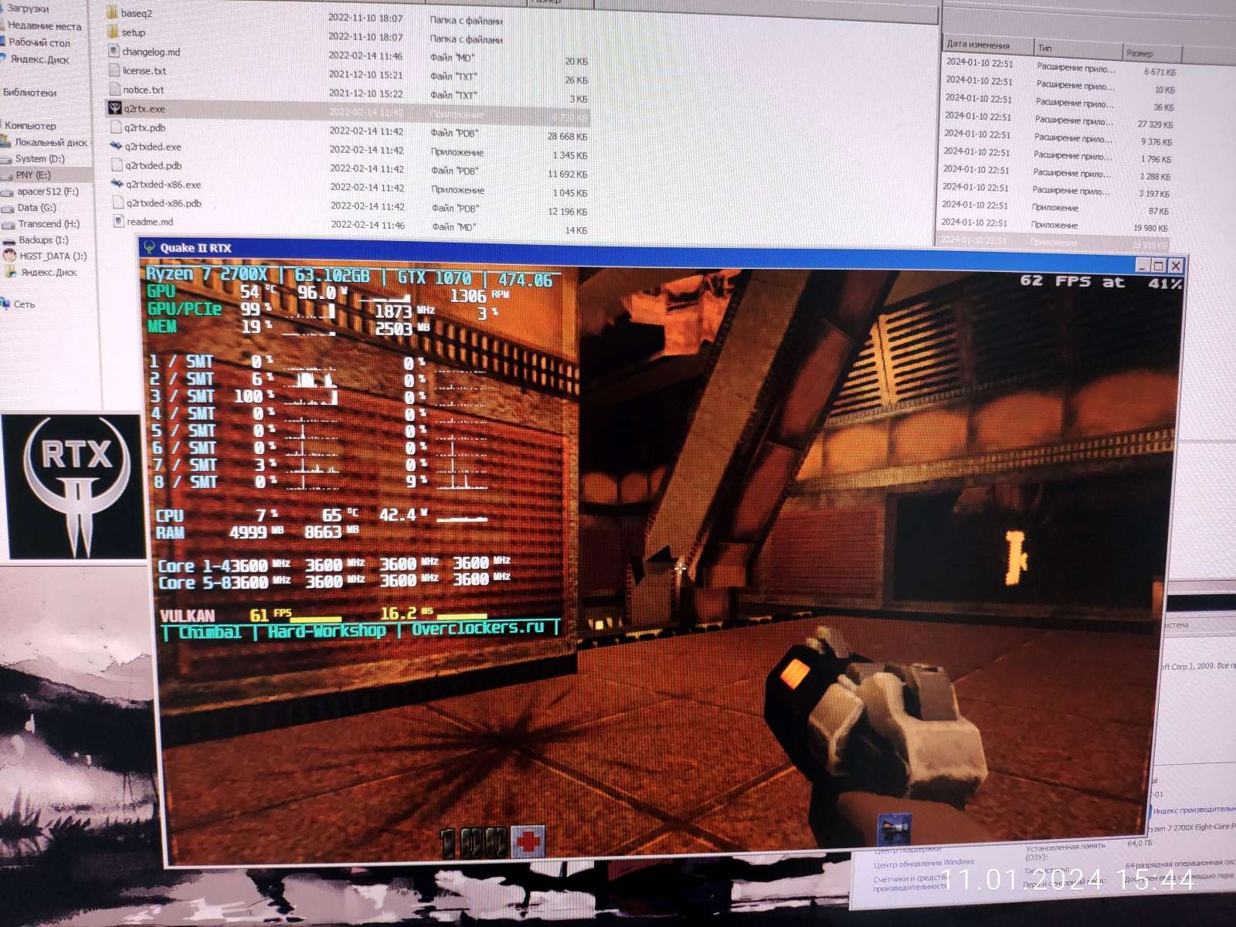This screenshot has height=927, width=1236.
Task: Click the q2rtxded.pdb file icon
Action: point(117,165)
